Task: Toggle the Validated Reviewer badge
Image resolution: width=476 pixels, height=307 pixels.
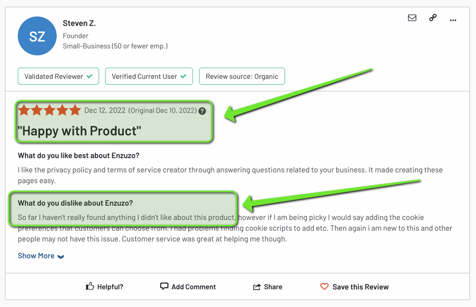Action: [58, 76]
